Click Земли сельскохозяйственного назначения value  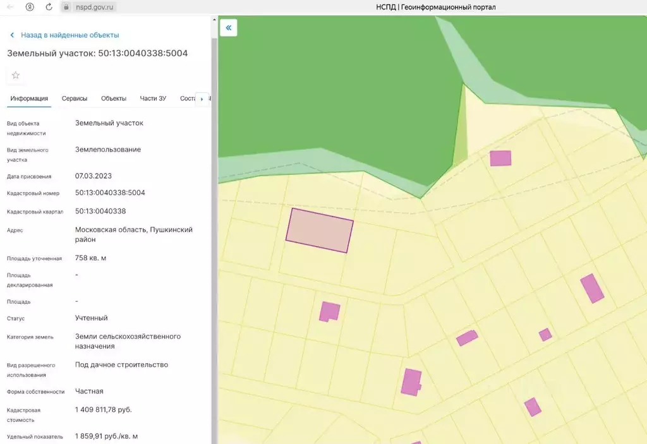point(128,341)
